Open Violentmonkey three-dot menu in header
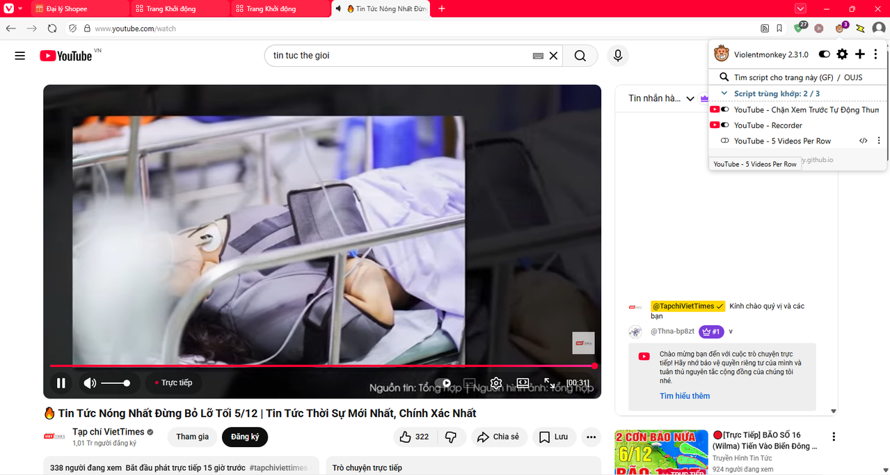This screenshot has height=475, width=890. [x=875, y=54]
